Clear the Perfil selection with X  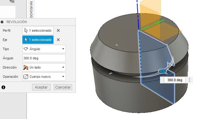[58, 30]
